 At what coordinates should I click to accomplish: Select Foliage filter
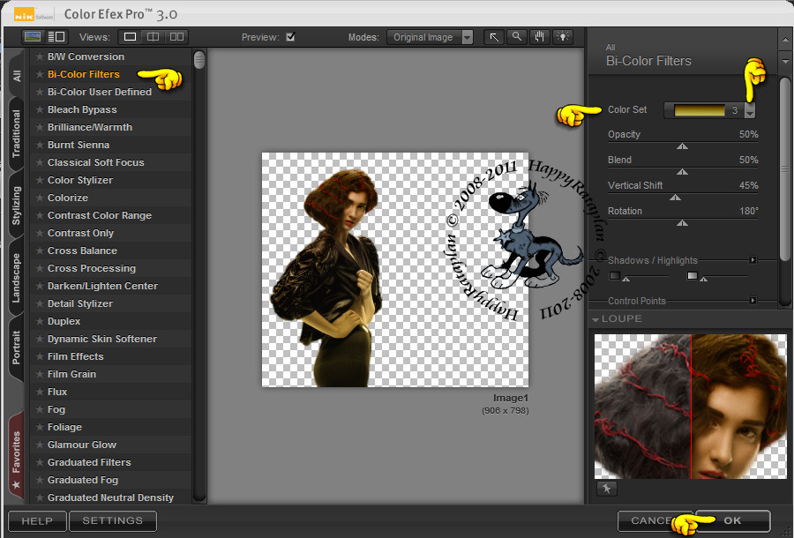pos(64,427)
